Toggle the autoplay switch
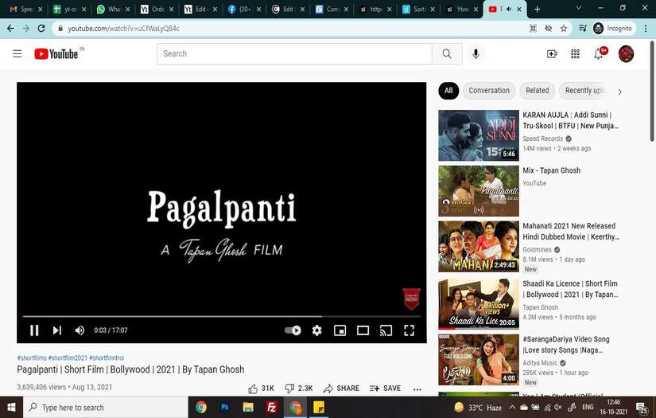Image resolution: width=656 pixels, height=418 pixels. point(293,330)
